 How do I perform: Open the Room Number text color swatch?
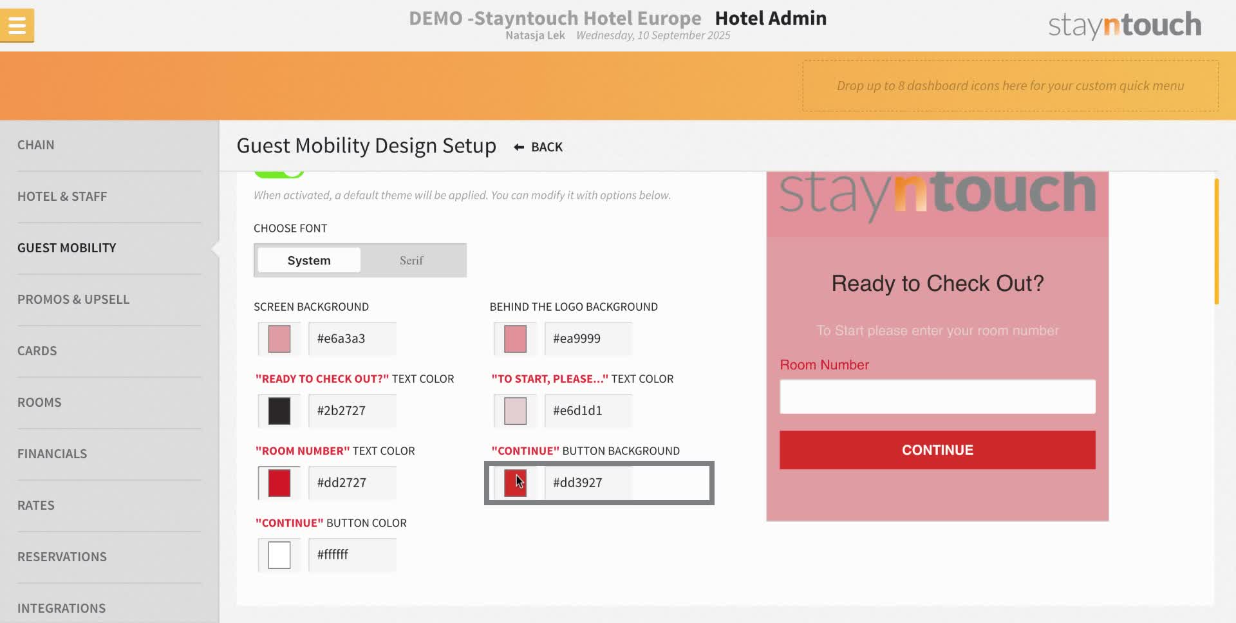tap(279, 483)
